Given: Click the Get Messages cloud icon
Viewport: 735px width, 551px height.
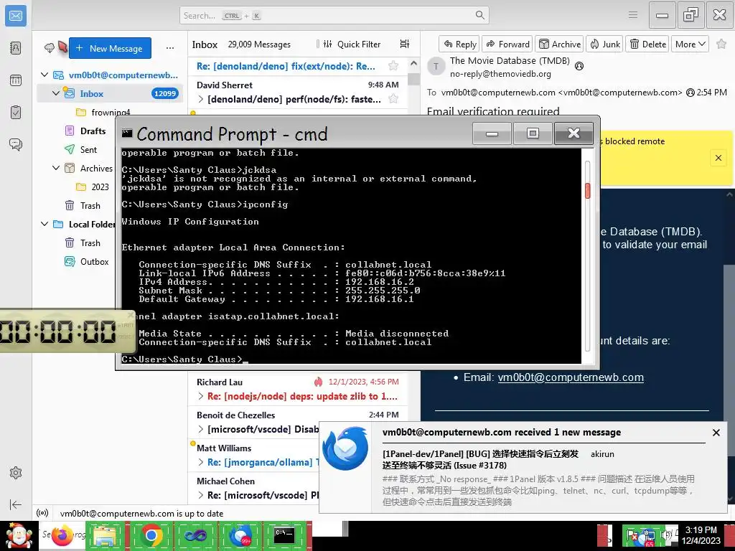Looking at the screenshot, I should coord(50,48).
